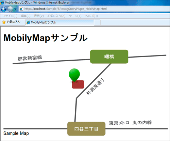
Task: Open the 表示(V) menu
Action: point(39,16)
